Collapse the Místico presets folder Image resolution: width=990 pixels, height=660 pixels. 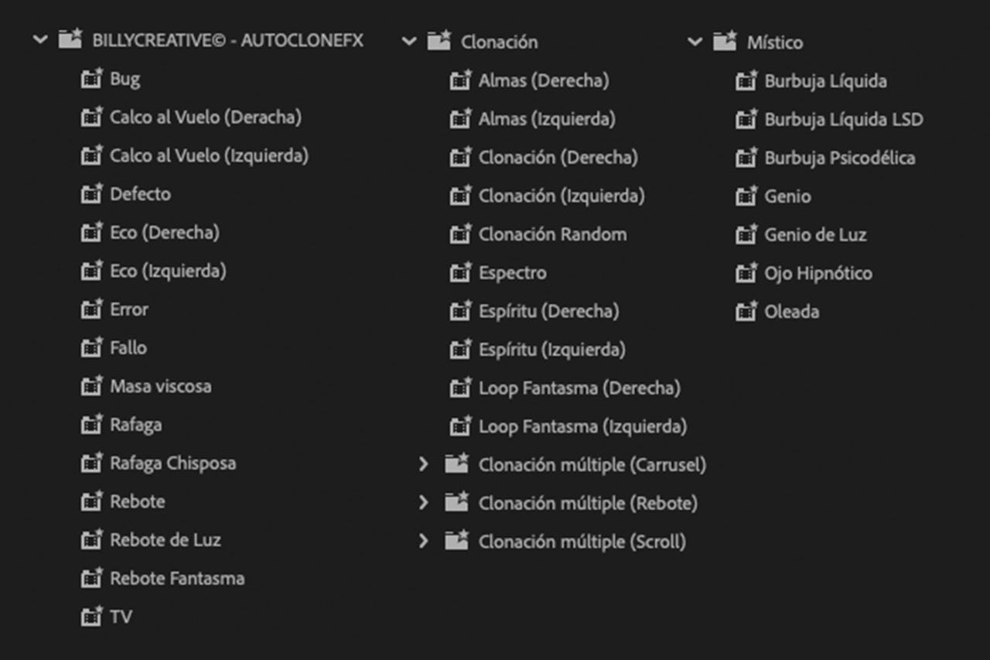tap(695, 42)
